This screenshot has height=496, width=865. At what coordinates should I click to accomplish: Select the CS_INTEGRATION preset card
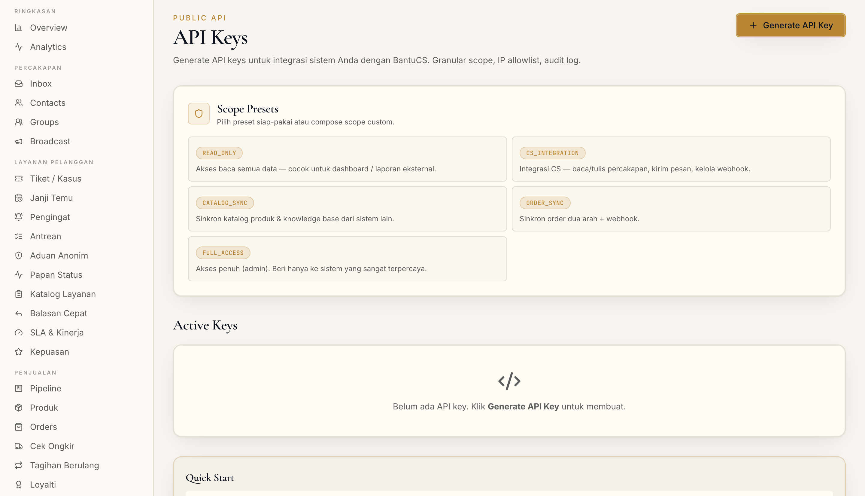click(671, 159)
